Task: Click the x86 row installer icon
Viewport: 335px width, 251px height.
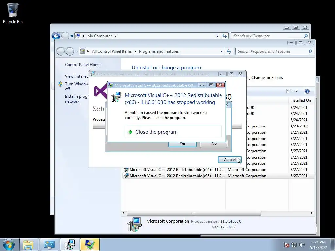Action: pos(126,176)
